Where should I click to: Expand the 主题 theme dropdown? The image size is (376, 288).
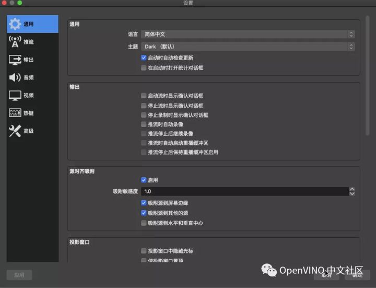248,47
